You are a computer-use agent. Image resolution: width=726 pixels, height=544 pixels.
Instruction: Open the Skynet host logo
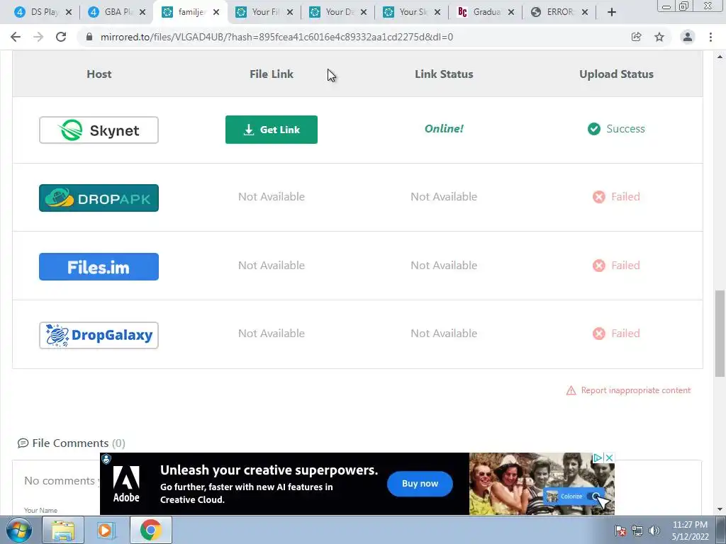[x=99, y=130]
